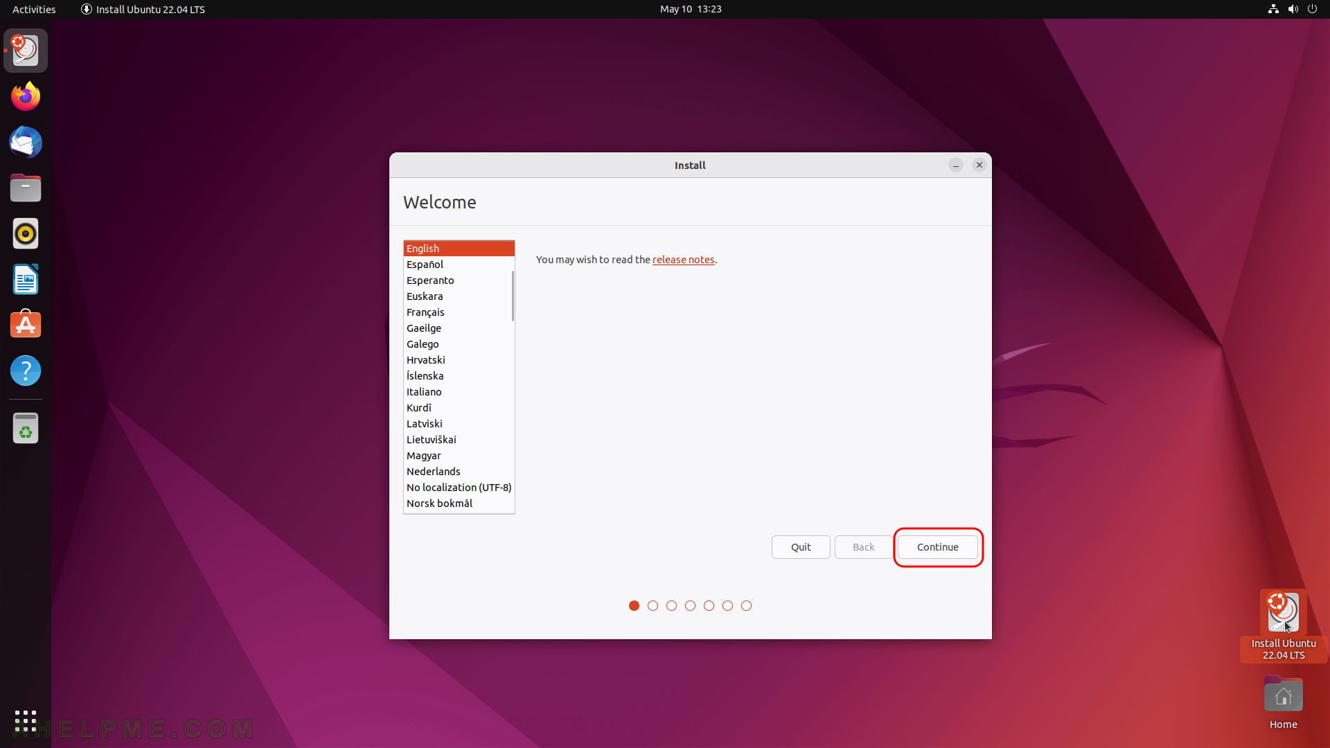Launch Rhythmbox music player
1330x748 pixels.
(26, 233)
